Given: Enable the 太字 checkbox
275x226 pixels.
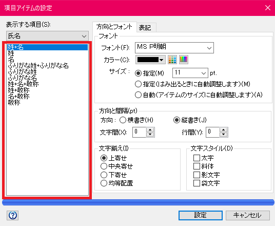Looking at the screenshot, I should [197, 158].
